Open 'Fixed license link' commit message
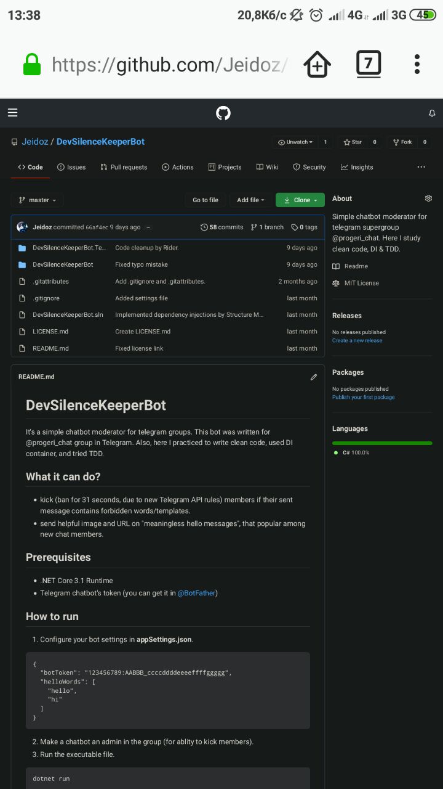Viewport: 443px width, 789px height. coord(139,348)
